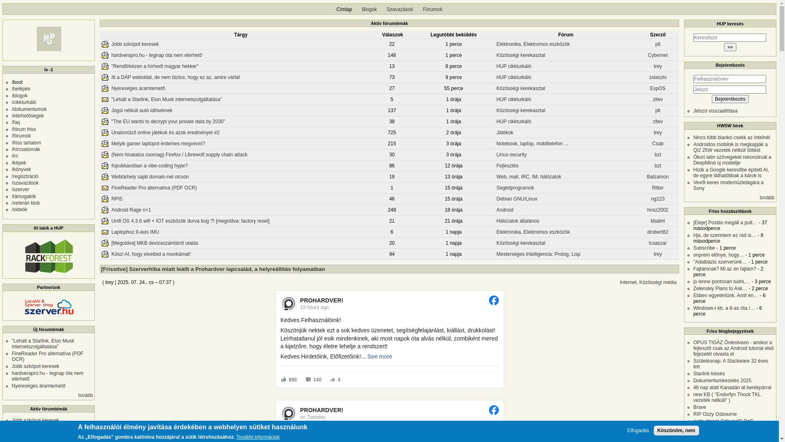Open the Szavazások tab
The height and width of the screenshot is (442, 785).
[x=400, y=9]
